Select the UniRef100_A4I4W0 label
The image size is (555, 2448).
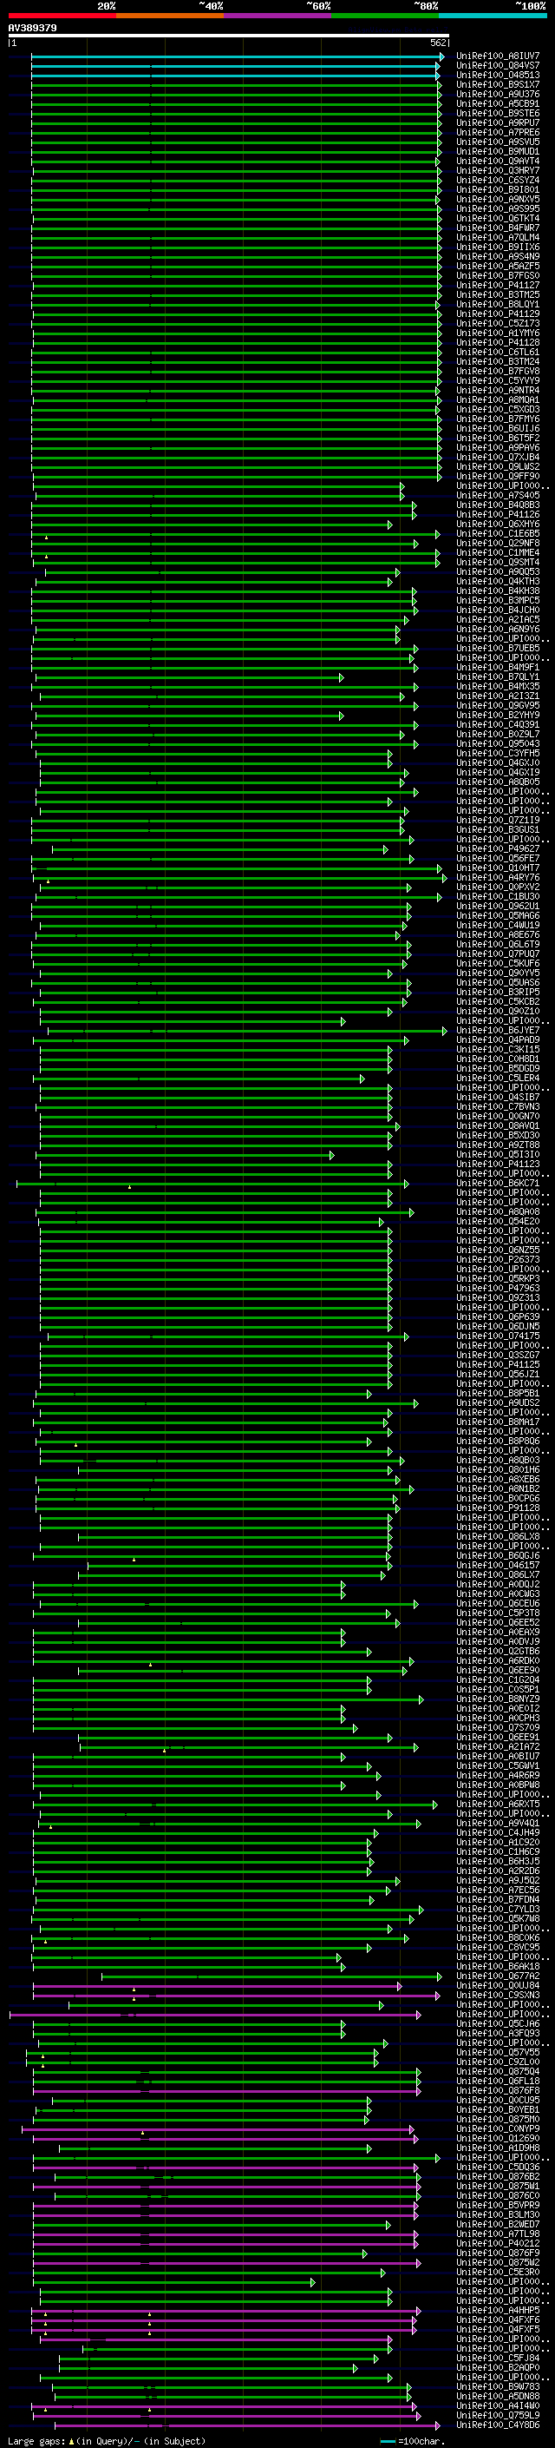[498, 2405]
